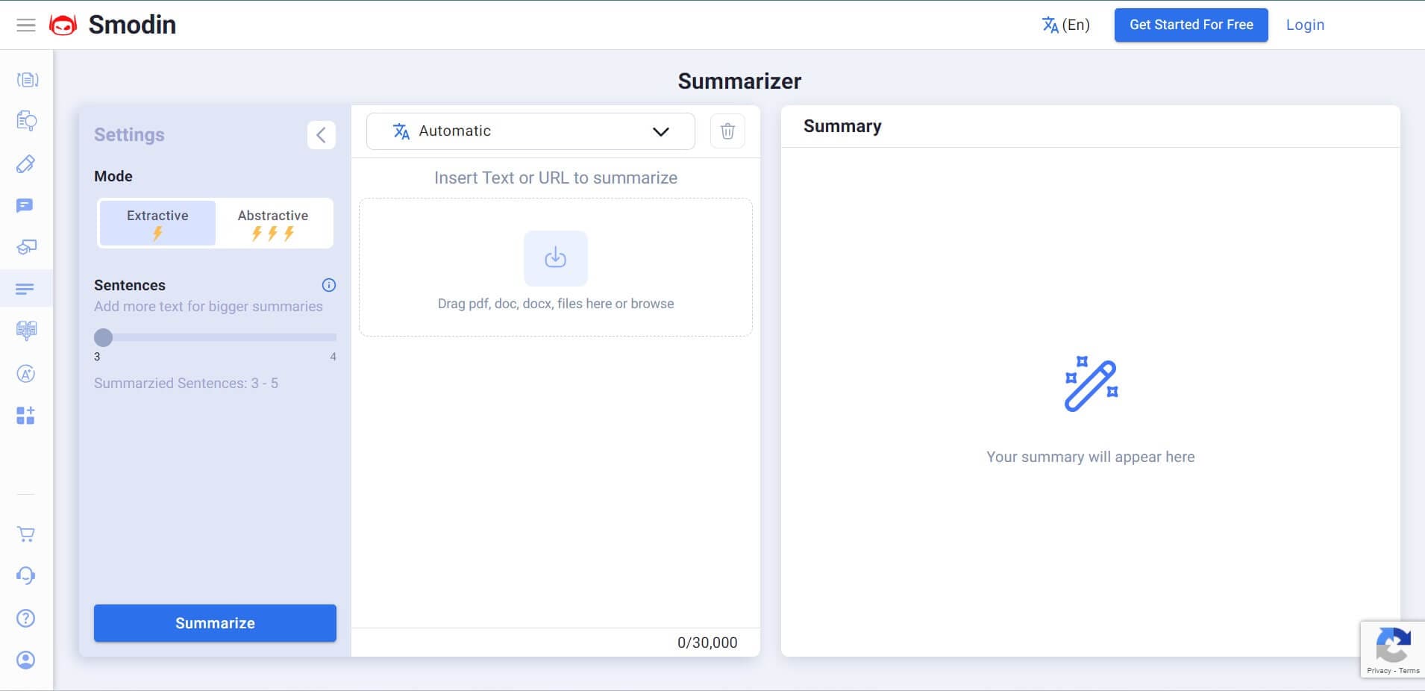Screen dimensions: 1425x691
Task: Click the Login link
Action: (1305, 25)
